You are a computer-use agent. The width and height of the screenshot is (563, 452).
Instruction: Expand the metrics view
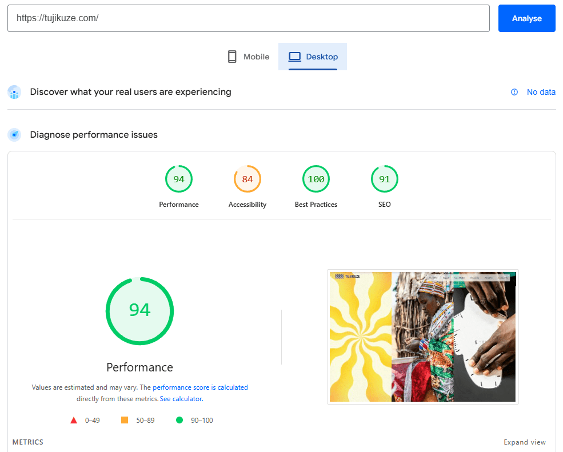tap(524, 442)
